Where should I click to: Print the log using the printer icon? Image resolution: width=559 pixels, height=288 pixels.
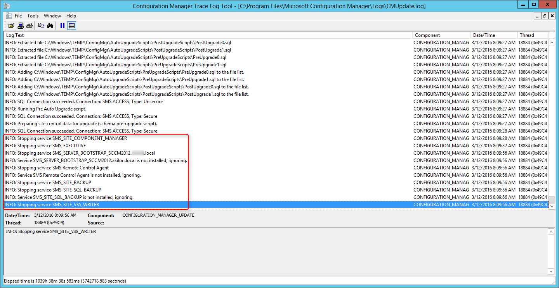[29, 26]
